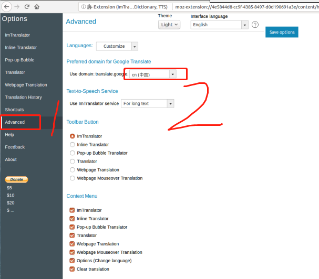Screen dimensions: 319x279
Task: Click Preferred domain for Google Translate heading
Action: pos(109,62)
